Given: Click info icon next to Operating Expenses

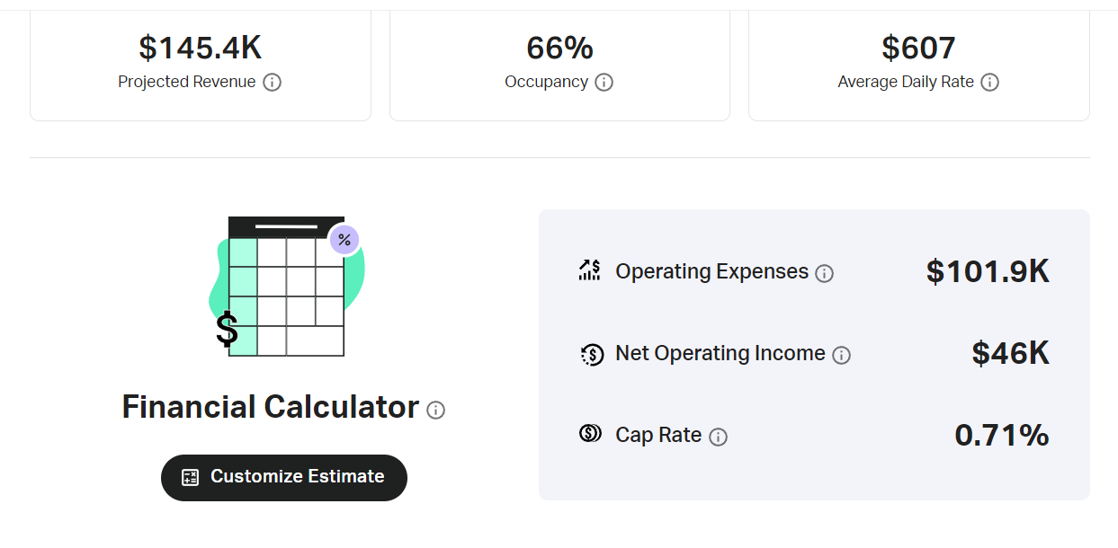Looking at the screenshot, I should (x=824, y=274).
